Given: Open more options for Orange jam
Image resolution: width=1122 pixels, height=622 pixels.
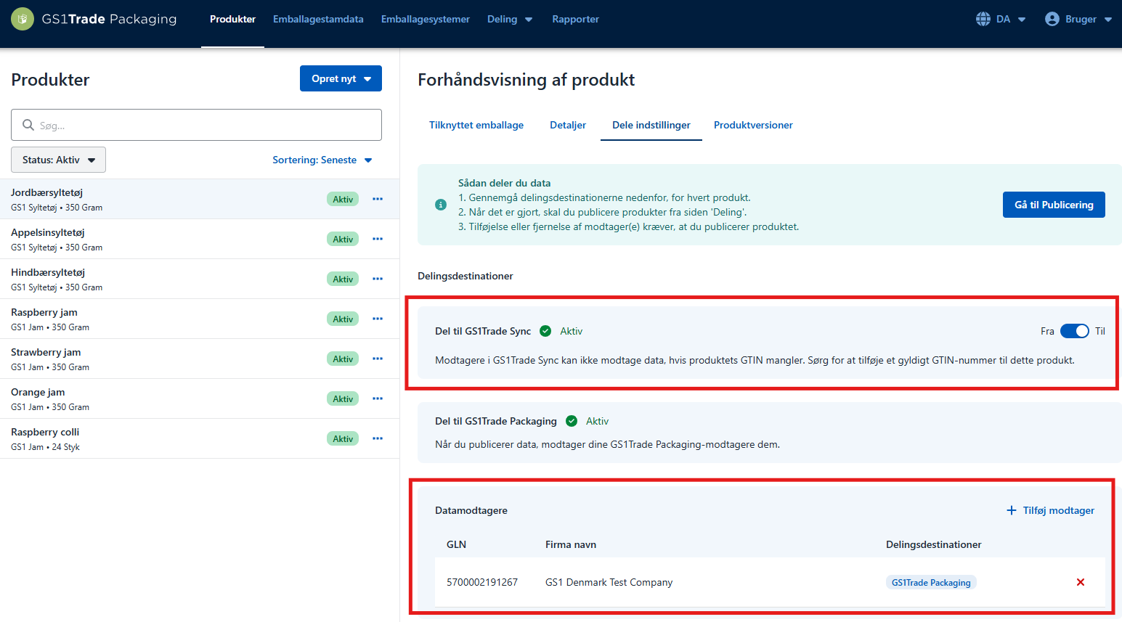Looking at the screenshot, I should [x=378, y=398].
